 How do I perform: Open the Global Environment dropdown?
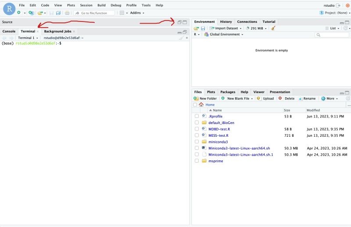[224, 34]
